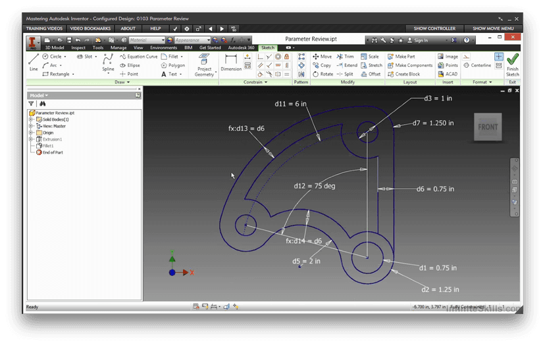Click SHOW CONTROLLER button
The width and height of the screenshot is (545, 345).
[x=434, y=28]
